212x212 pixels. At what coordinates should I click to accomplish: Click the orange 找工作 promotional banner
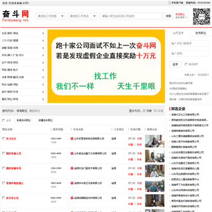106,66
